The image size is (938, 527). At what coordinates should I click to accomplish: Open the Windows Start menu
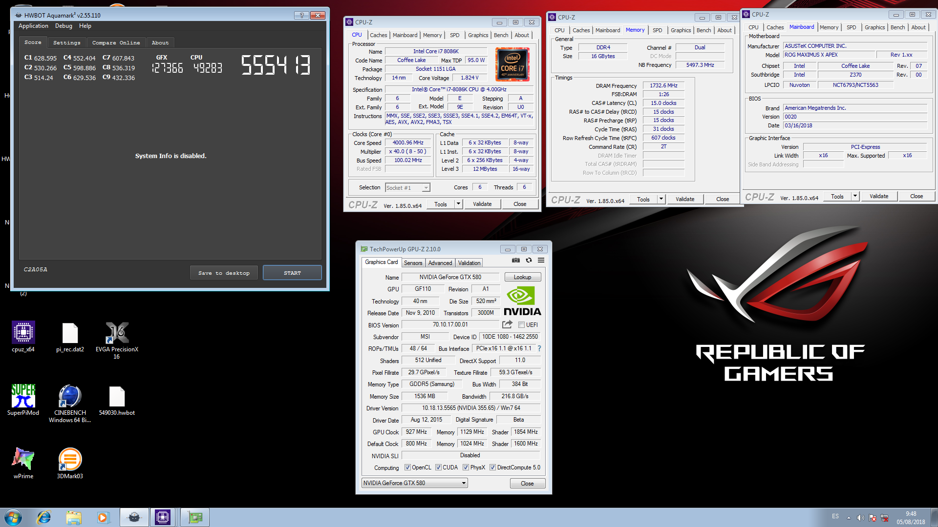tap(13, 517)
